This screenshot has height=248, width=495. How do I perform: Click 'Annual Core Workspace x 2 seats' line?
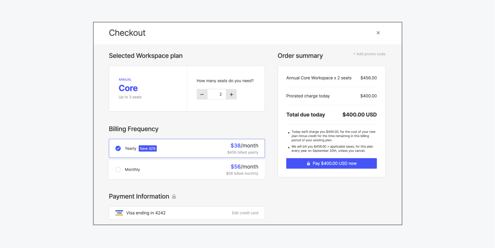319,78
